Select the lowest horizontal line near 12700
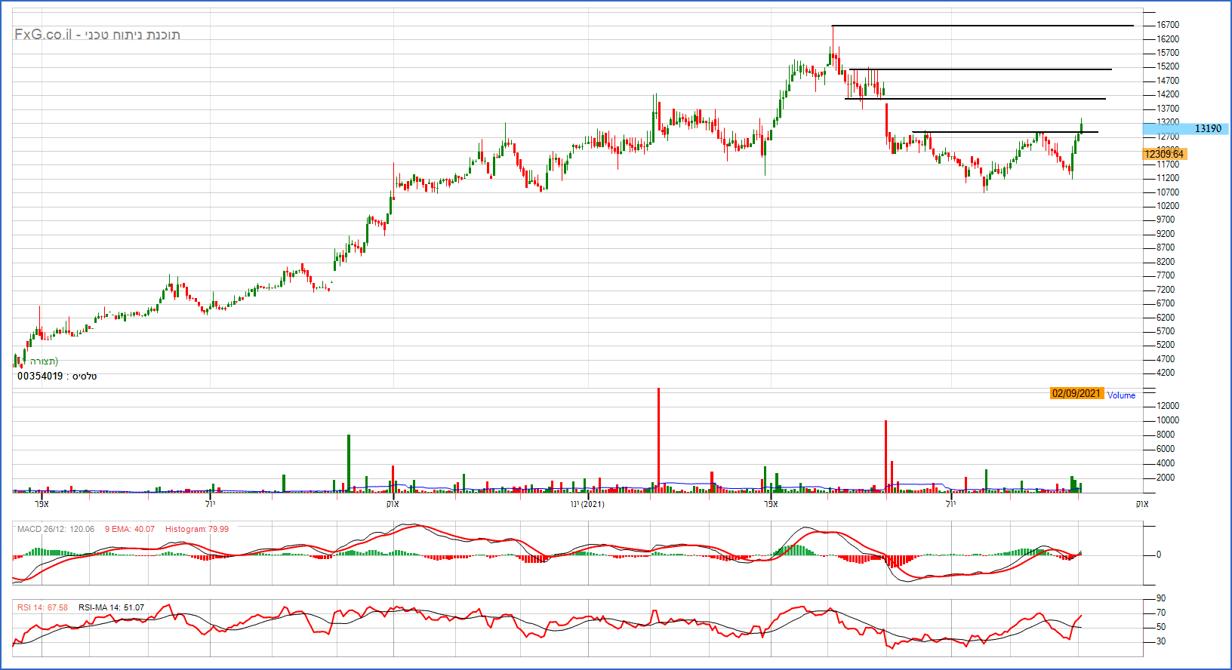This screenshot has width=1232, height=670. (1004, 132)
